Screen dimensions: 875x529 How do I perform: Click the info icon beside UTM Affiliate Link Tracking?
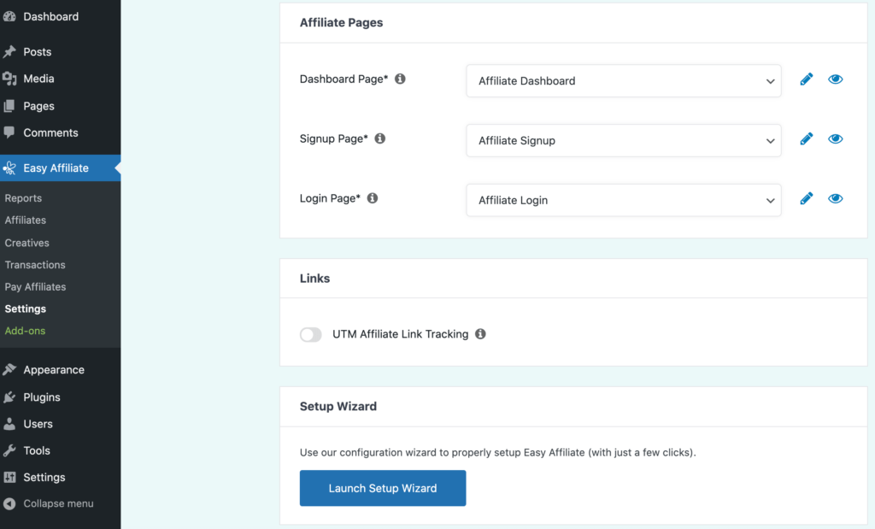point(480,334)
